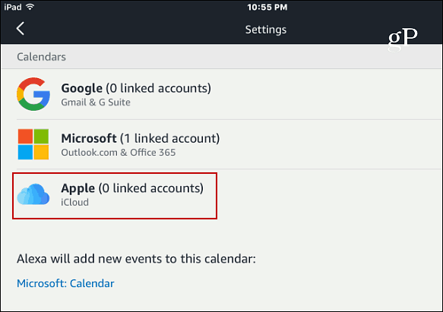Click the Microsoft four-square logo

pyautogui.click(x=33, y=144)
